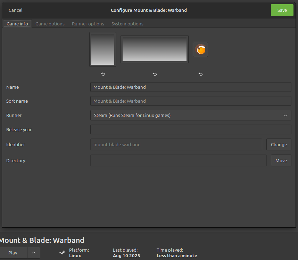Expand the Play button options arrow
298x260 pixels.
[x=34, y=253]
